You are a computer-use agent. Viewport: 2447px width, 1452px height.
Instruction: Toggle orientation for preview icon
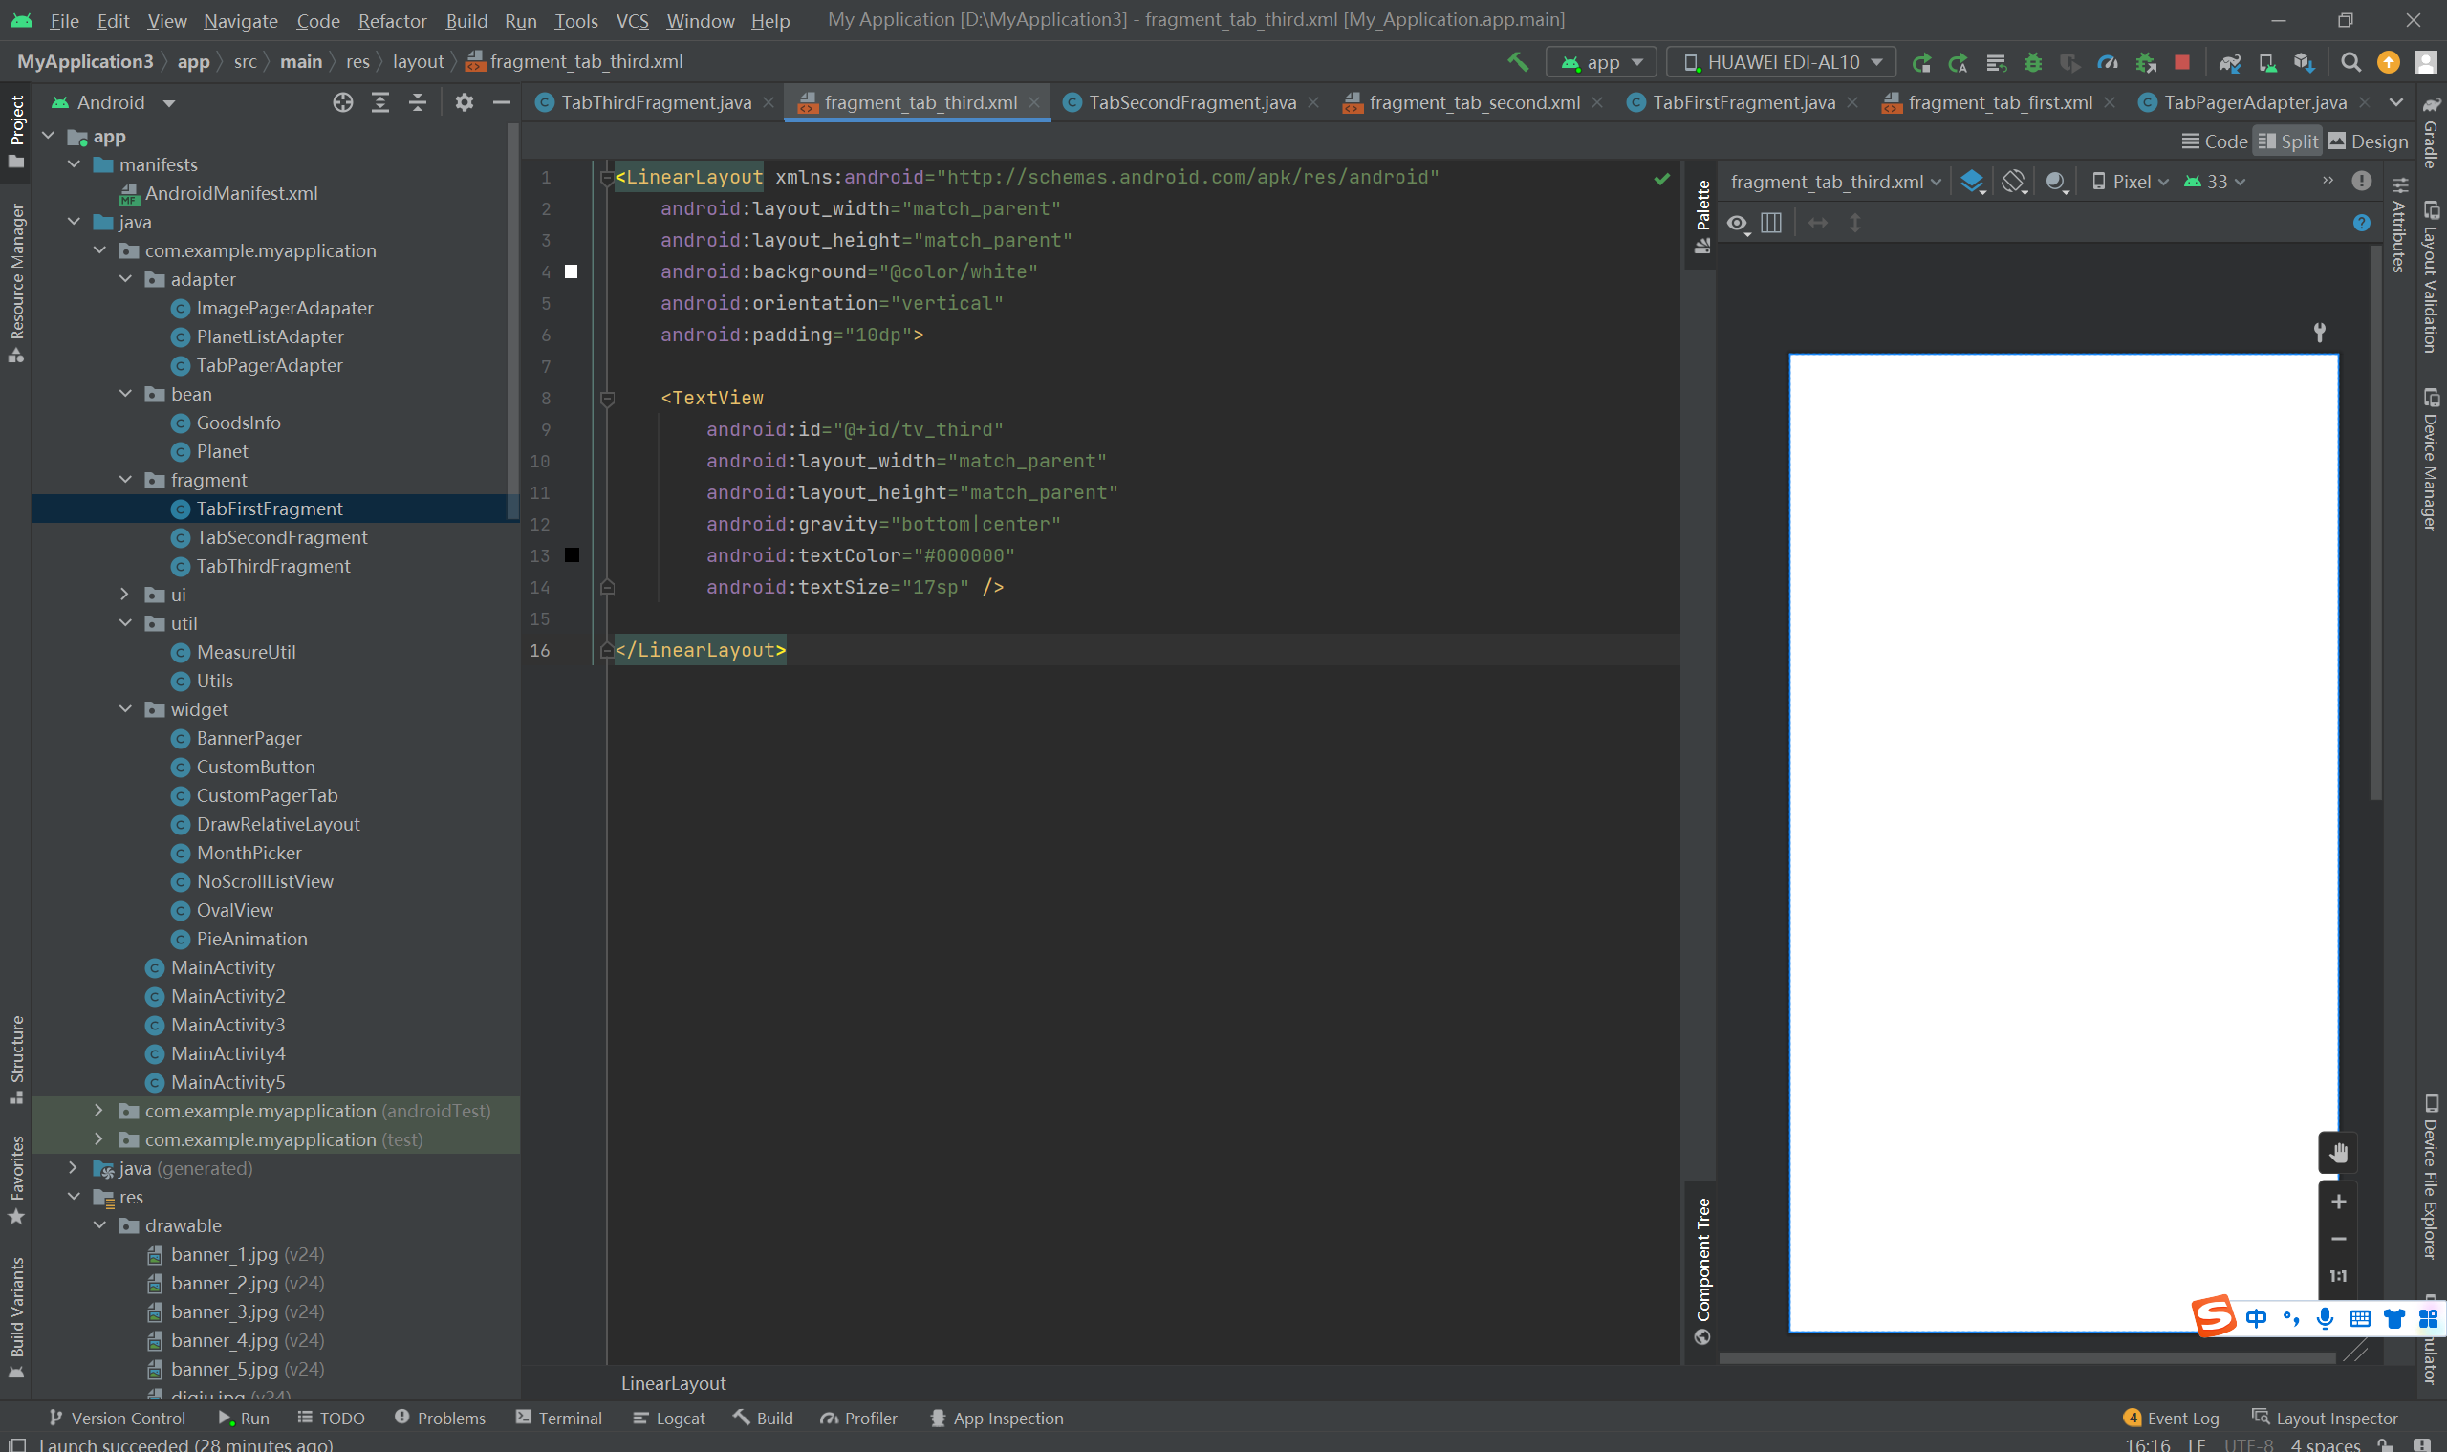pyautogui.click(x=2013, y=182)
